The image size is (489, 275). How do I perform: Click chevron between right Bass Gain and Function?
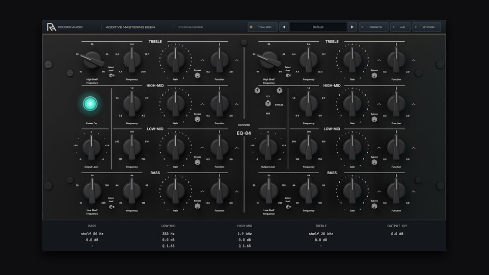pyautogui.click(x=379, y=191)
